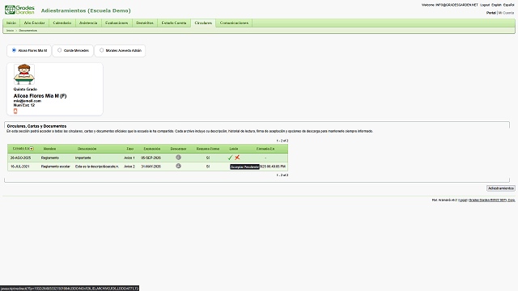Sort table by Descripción column
The height and width of the screenshot is (291, 518).
[x=87, y=149]
